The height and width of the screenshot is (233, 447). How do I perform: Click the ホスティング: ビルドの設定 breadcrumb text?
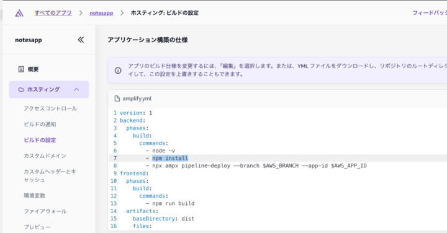pyautogui.click(x=165, y=13)
